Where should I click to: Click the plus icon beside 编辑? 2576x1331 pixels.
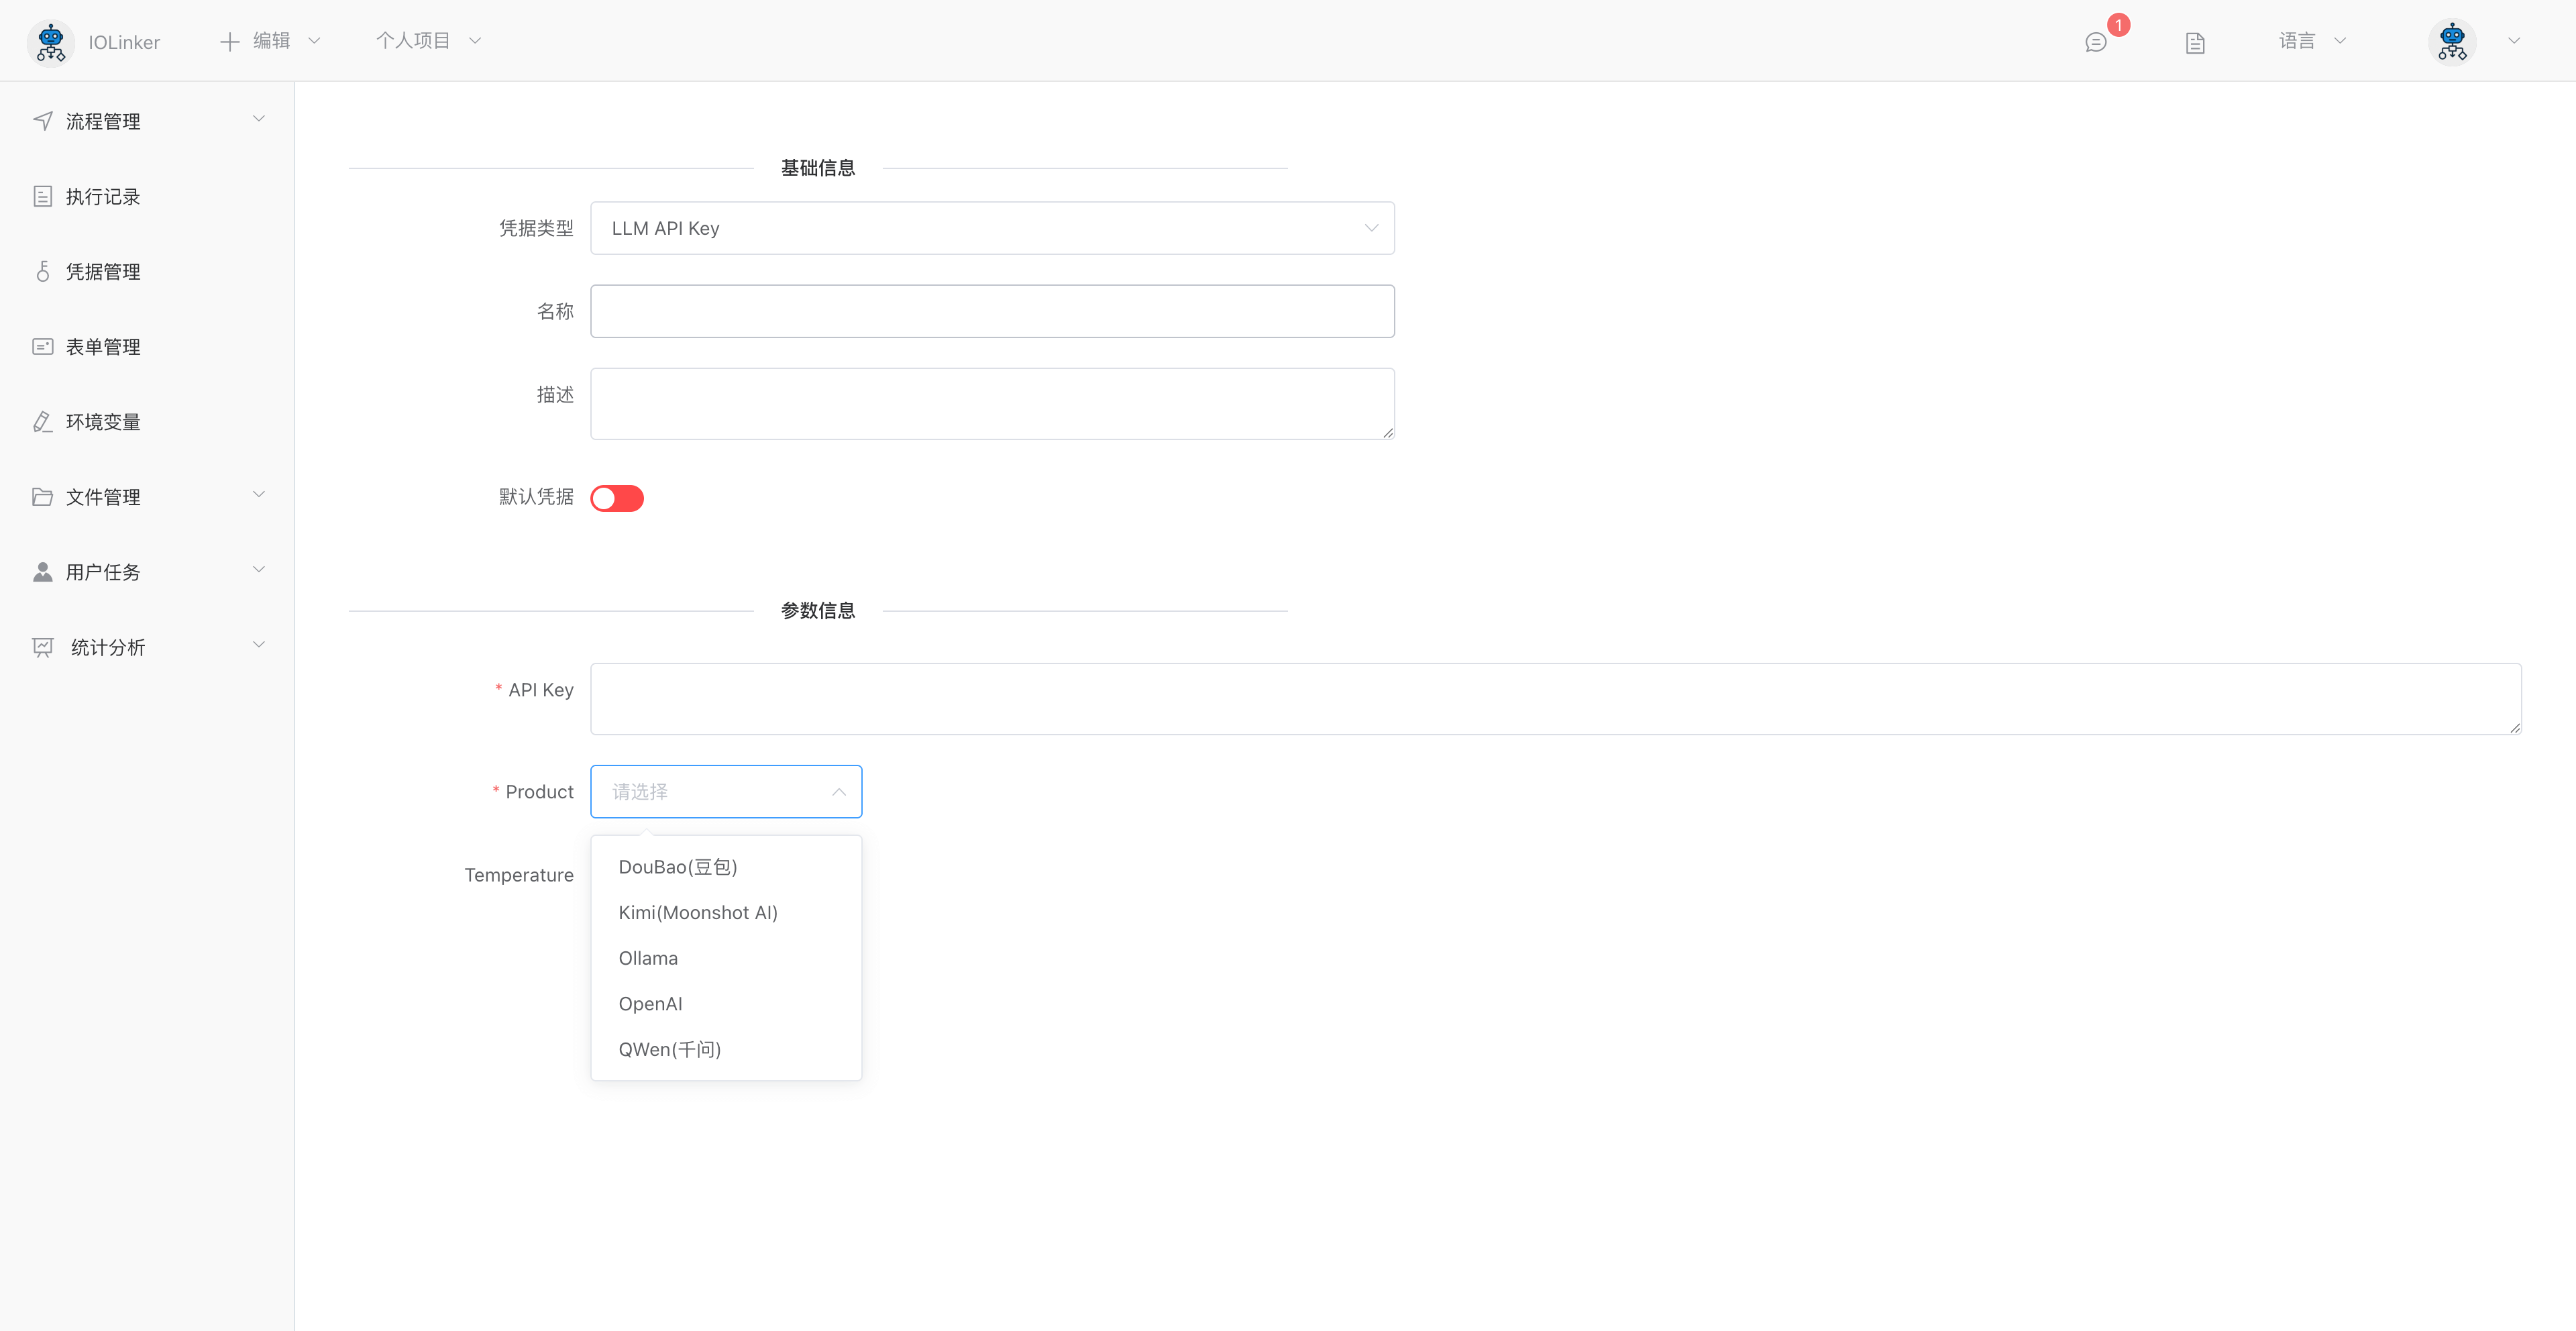click(229, 41)
